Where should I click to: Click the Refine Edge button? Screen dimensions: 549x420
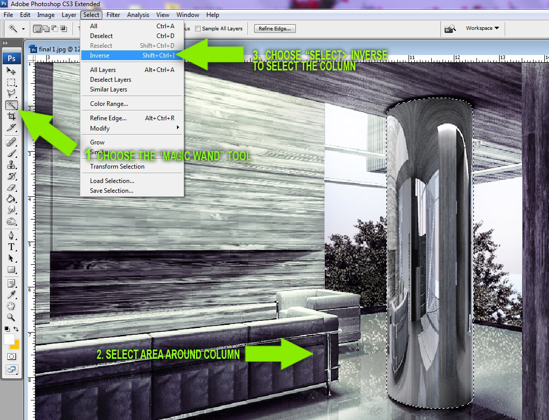click(x=274, y=28)
